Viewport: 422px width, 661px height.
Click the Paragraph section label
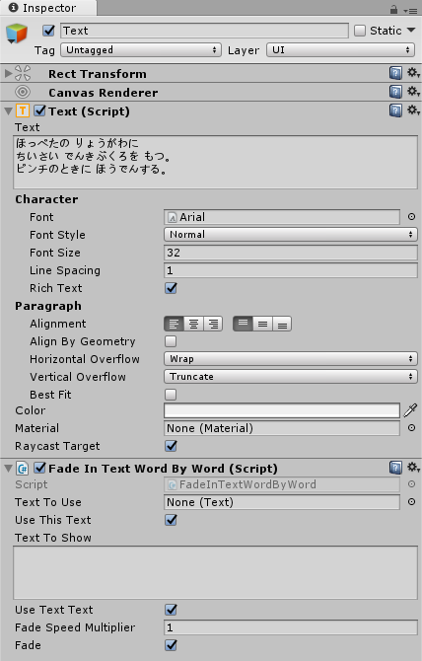click(48, 306)
